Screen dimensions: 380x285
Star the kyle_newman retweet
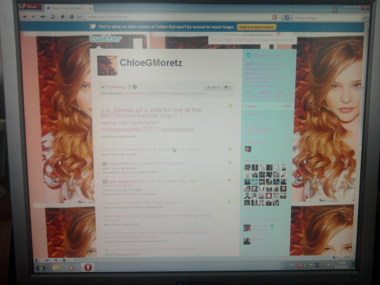point(229,180)
